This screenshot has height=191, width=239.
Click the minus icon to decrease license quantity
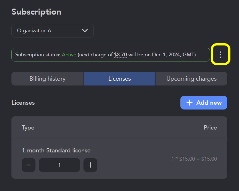click(x=28, y=165)
